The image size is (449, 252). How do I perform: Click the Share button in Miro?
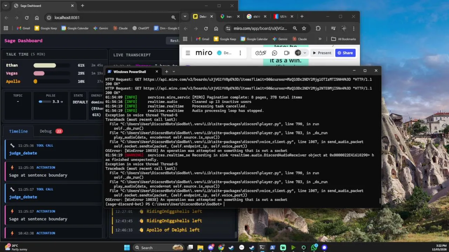pyautogui.click(x=345, y=53)
